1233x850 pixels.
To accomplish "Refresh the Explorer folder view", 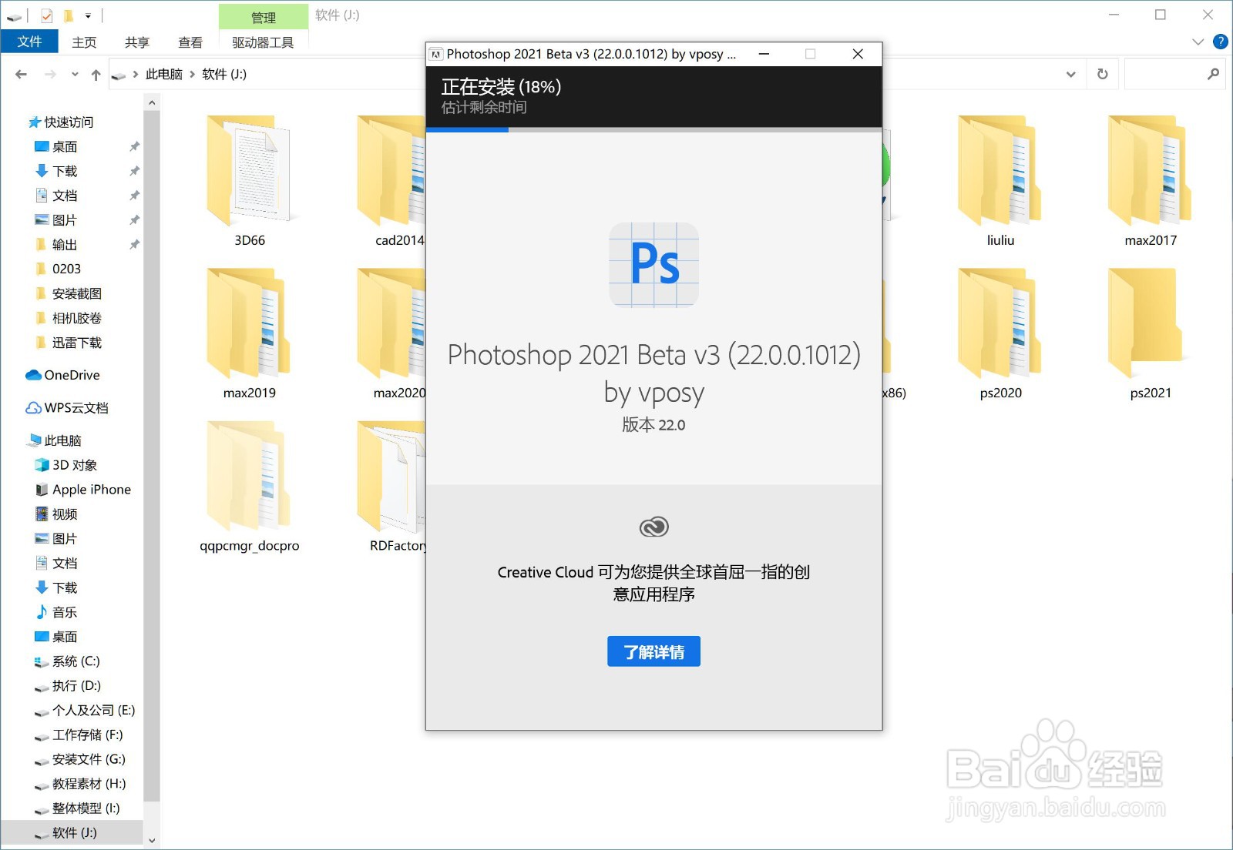I will click(x=1103, y=74).
